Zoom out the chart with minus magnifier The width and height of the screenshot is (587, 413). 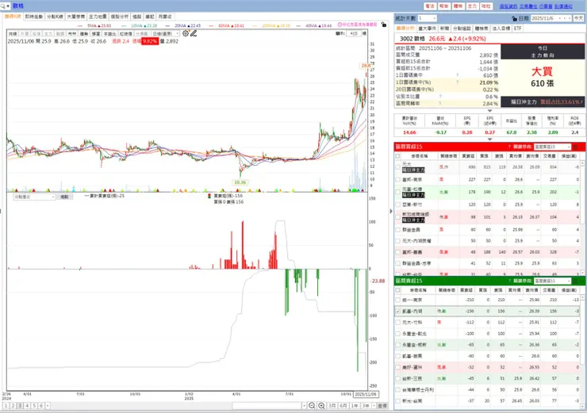pyautogui.click(x=312, y=406)
